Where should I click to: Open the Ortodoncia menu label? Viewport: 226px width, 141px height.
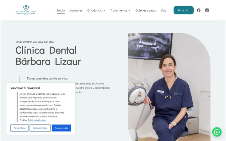[95, 10]
